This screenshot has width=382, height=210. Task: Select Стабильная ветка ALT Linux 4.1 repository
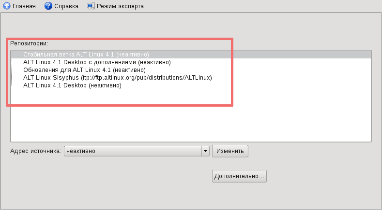[191, 55]
